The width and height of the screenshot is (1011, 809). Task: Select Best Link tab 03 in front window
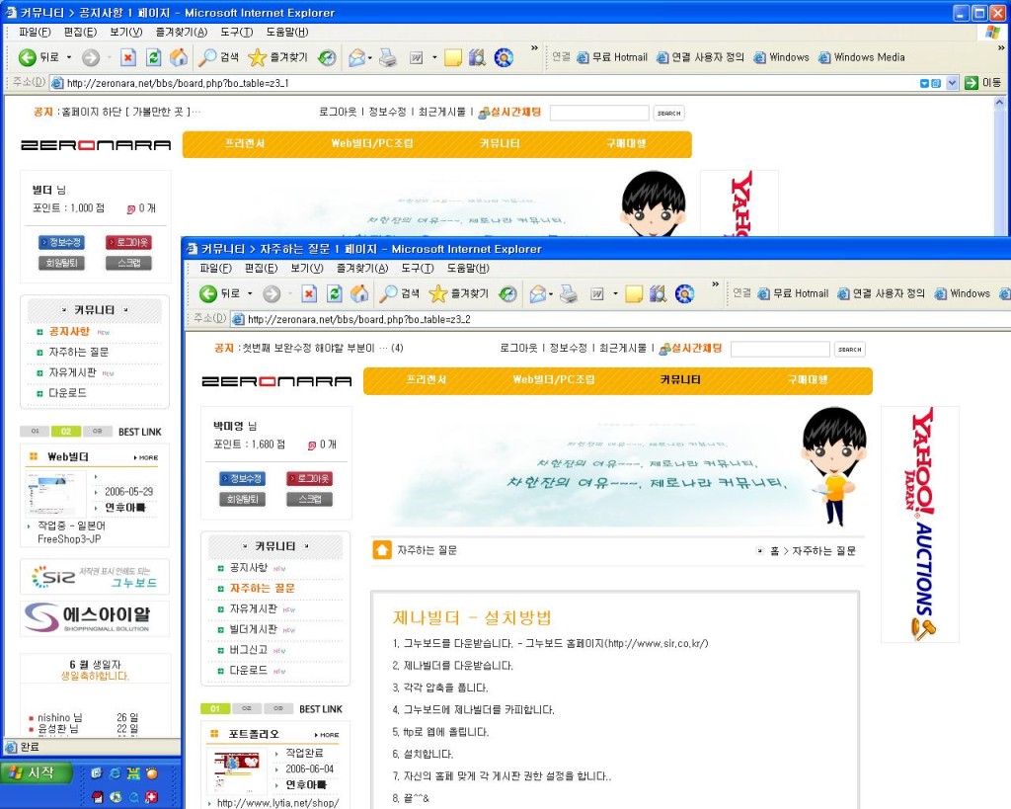click(278, 709)
